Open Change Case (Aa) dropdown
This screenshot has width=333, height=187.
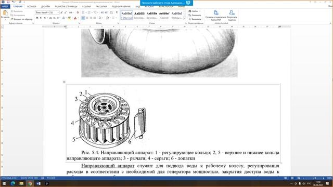click(71, 12)
